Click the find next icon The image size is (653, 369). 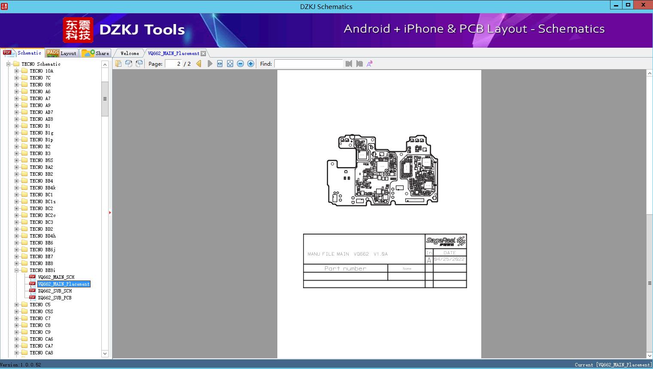pos(359,64)
